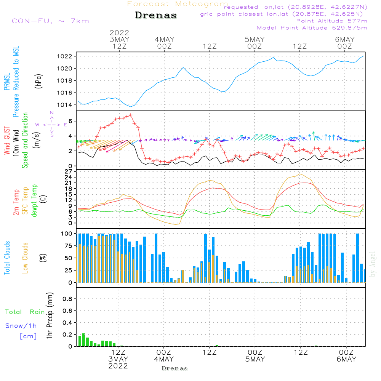Select the 6MAY 00Z top axis marker
Image resolution: width=381 pixels, height=381 pixels.
[x=344, y=43]
